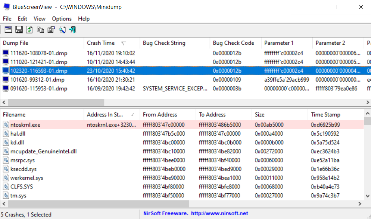Open the File menu

[7, 19]
